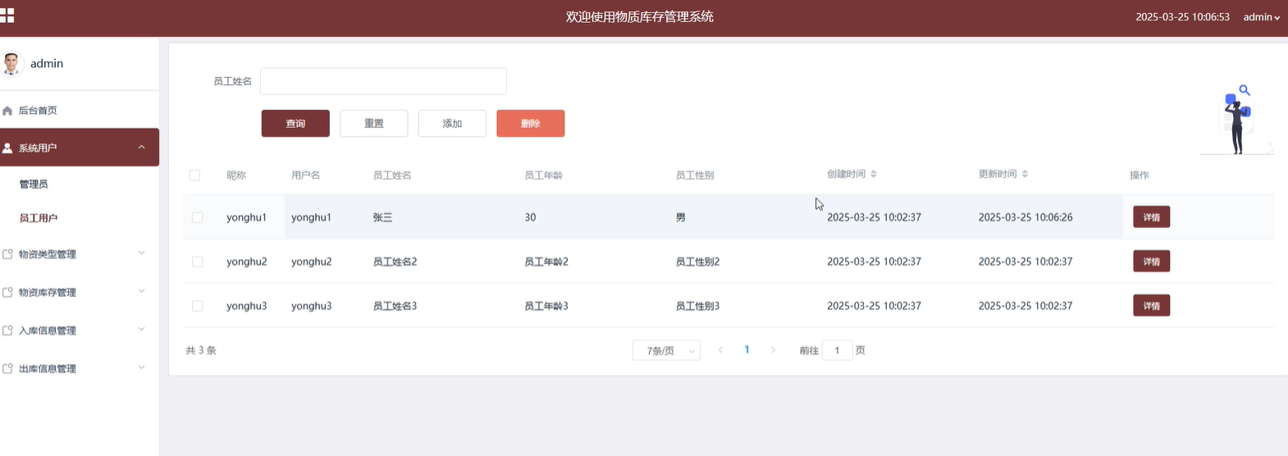This screenshot has width=1288, height=456.
Task: Check the box for row yonghu3
Action: coord(197,306)
